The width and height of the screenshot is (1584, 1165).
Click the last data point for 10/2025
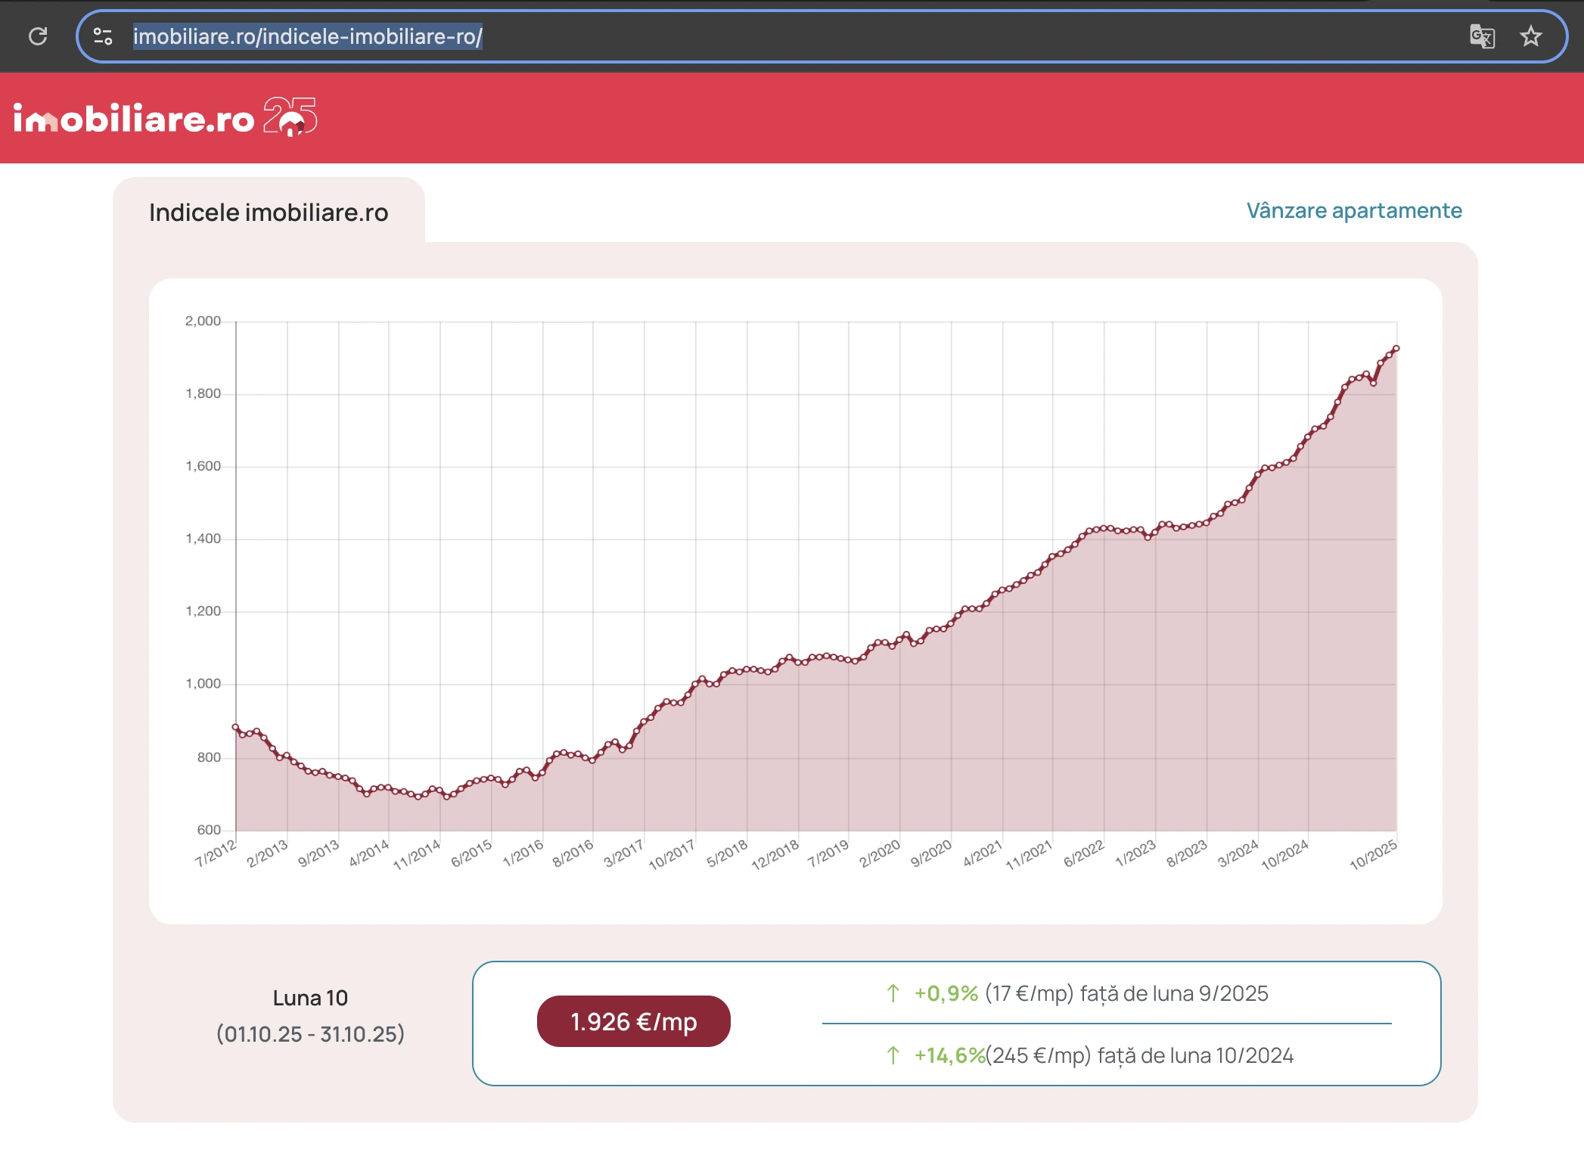point(1396,348)
